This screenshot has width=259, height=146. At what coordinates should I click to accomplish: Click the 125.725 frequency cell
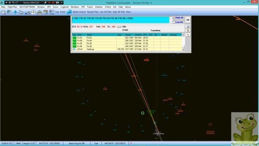pyautogui.click(x=121, y=49)
